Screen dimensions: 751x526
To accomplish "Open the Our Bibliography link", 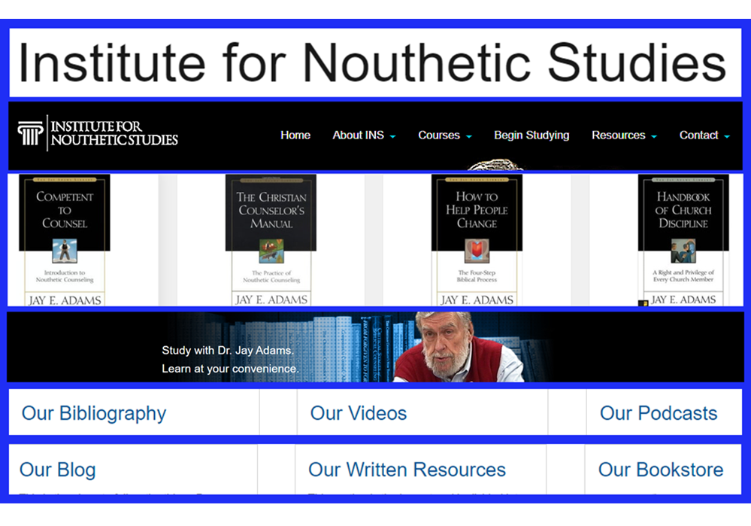I will click(x=94, y=413).
